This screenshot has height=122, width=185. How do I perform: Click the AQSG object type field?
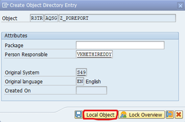point(51,18)
